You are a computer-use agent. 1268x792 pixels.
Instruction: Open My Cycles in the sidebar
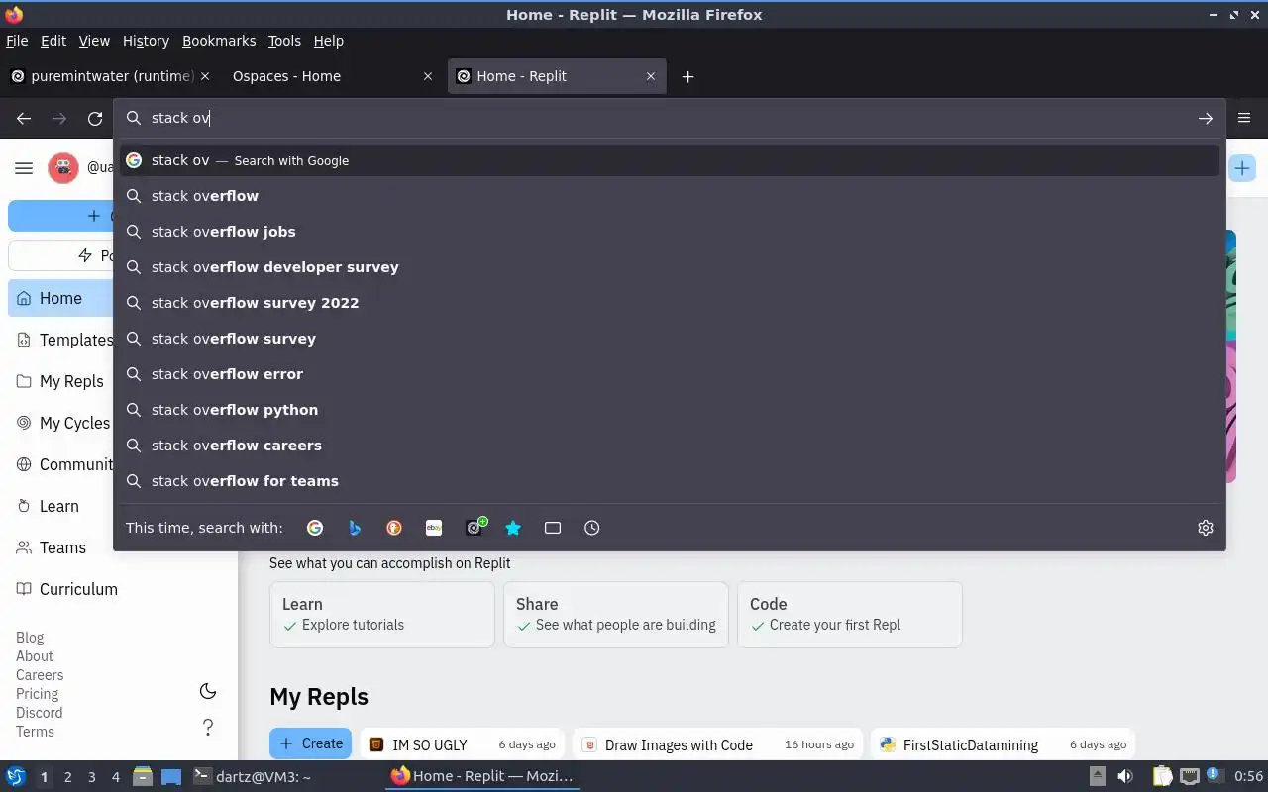61,423
